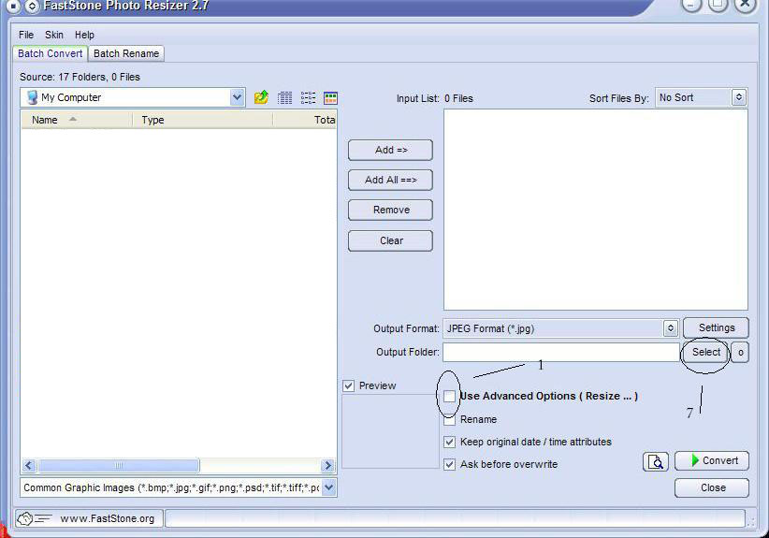Click the file list scroll left arrow
The height and width of the screenshot is (538, 769).
tap(29, 465)
